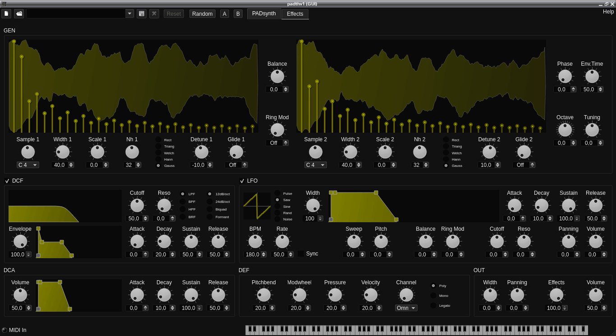Switch to the Effects tab
The width and height of the screenshot is (616, 336).
click(295, 14)
